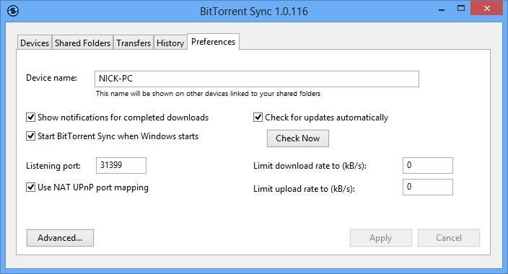The width and height of the screenshot is (508, 274).
Task: Disable Start BitTorrent Sync when Windows starts
Action: pos(30,136)
